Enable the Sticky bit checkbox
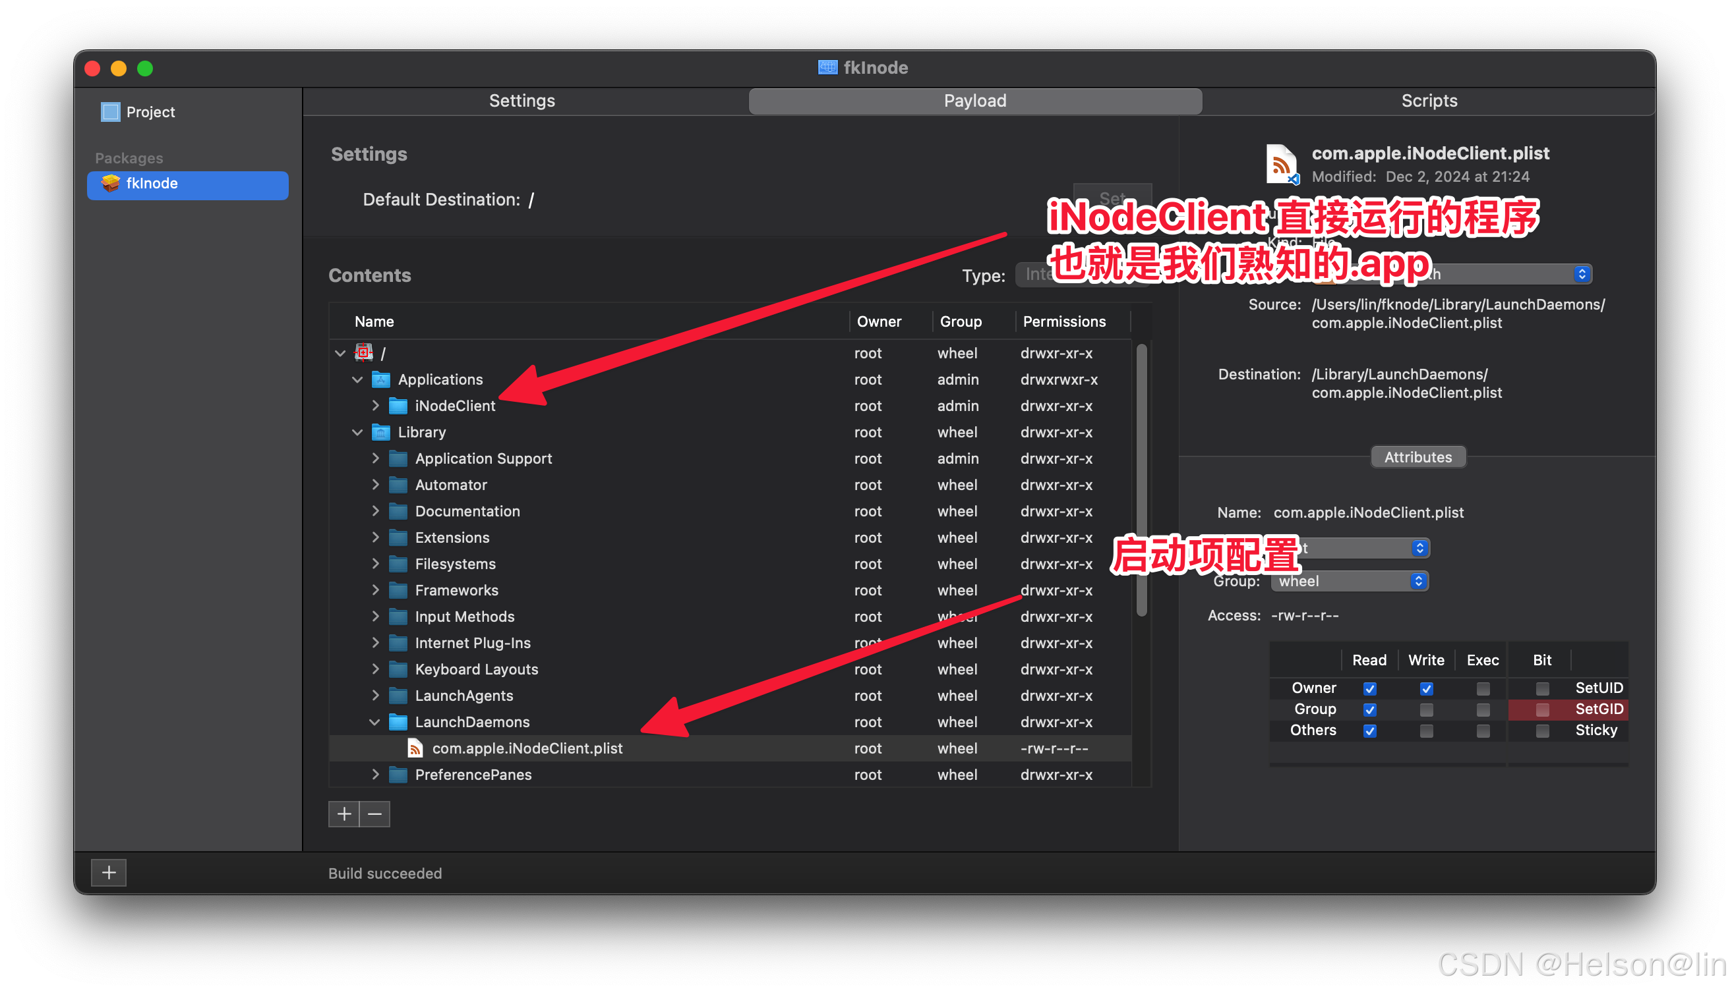 pyautogui.click(x=1542, y=730)
